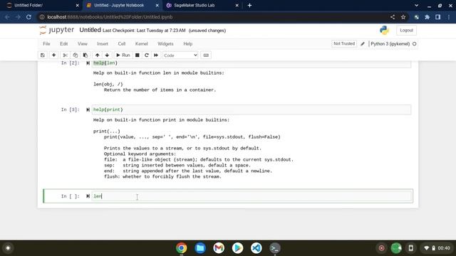Open Gmail from the shelf

[219, 248]
